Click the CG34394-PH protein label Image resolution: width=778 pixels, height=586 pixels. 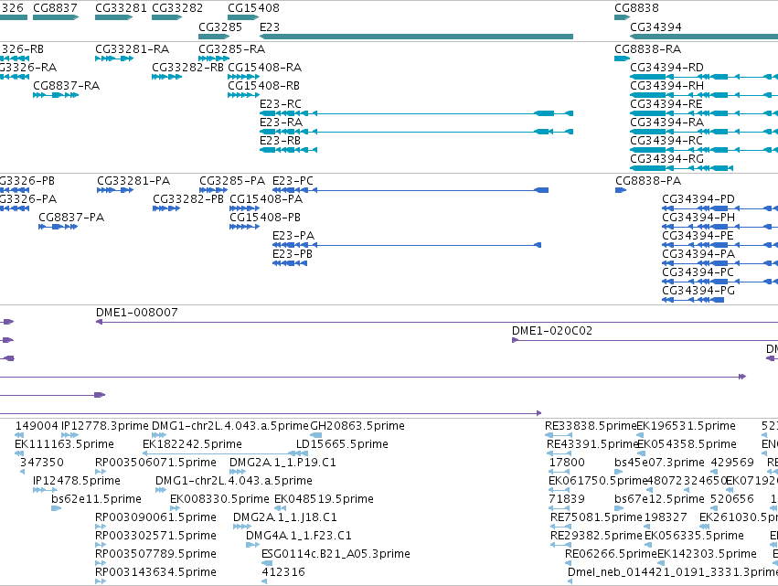point(698,218)
